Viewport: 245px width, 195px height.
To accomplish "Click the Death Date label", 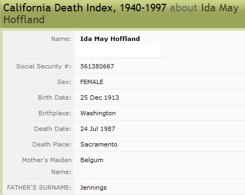I will [53, 129].
